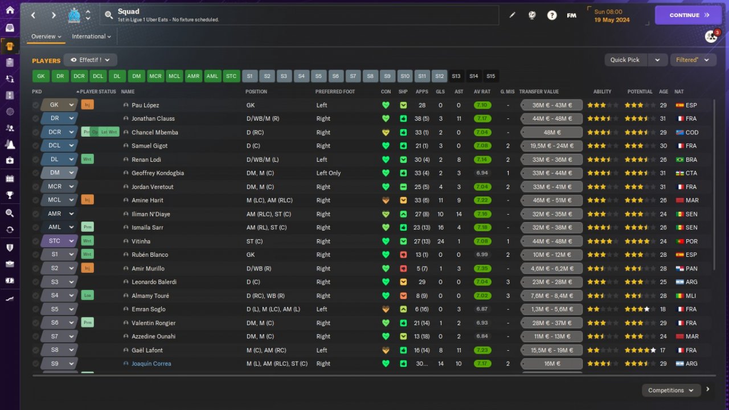This screenshot has height=410, width=729.
Task: Click the globe World icon in header
Action: (x=532, y=15)
